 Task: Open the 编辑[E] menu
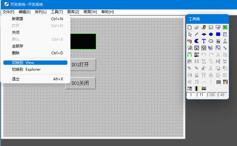point(24,12)
